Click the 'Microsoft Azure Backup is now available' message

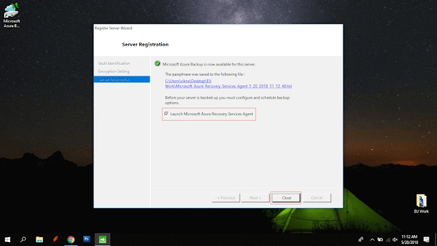click(209, 64)
